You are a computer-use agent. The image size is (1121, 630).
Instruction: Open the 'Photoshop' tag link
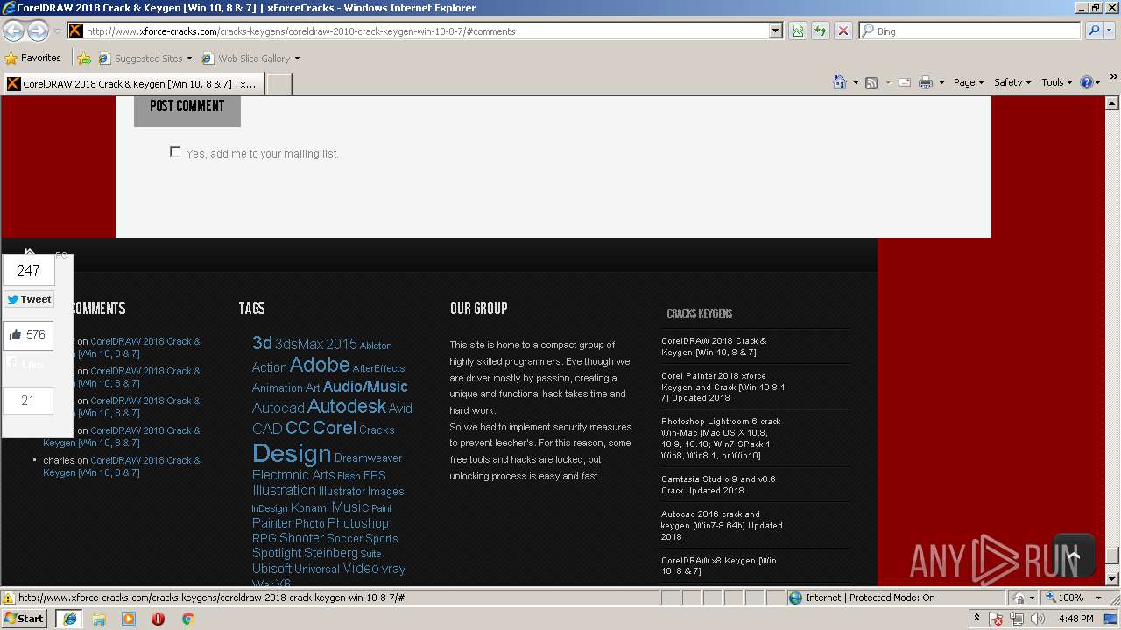(358, 523)
